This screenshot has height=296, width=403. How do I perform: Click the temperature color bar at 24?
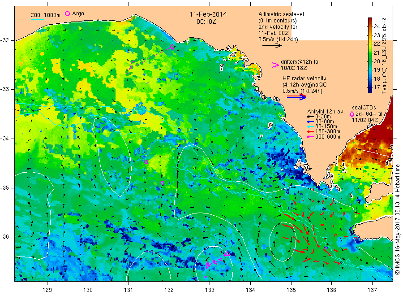pyautogui.click(x=370, y=26)
